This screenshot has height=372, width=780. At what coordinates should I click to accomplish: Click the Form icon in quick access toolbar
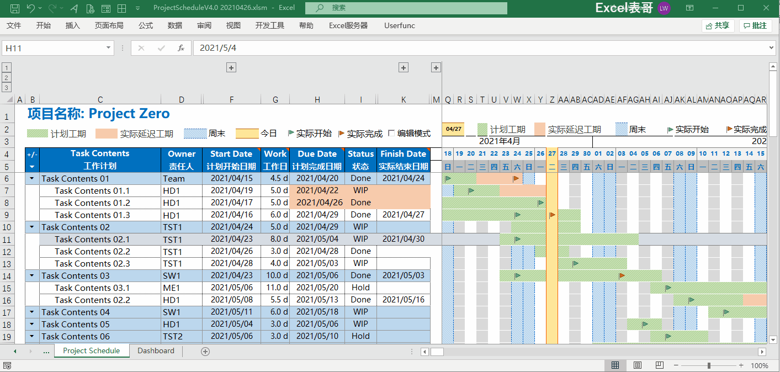105,8
